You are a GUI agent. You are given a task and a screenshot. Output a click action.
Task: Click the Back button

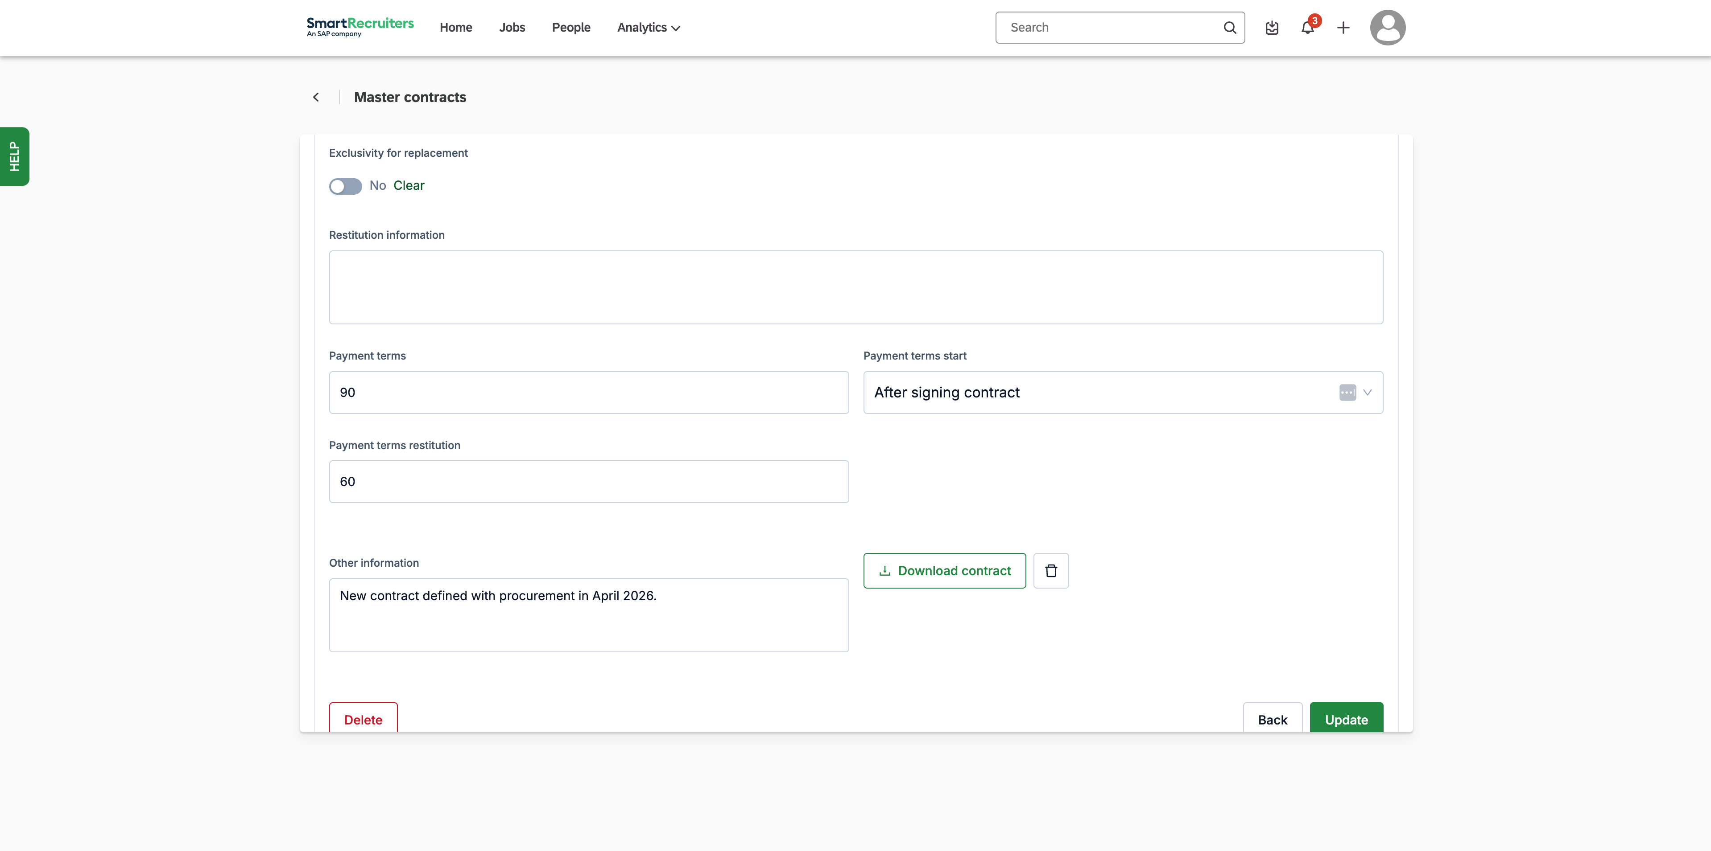[1273, 718]
